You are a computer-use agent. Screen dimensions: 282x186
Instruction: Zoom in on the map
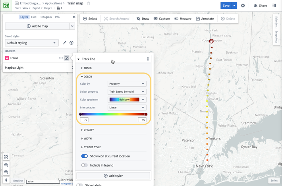pyautogui.click(x=6, y=165)
